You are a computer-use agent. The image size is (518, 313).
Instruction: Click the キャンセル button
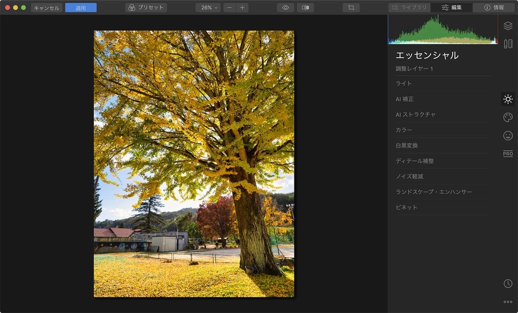pyautogui.click(x=47, y=8)
